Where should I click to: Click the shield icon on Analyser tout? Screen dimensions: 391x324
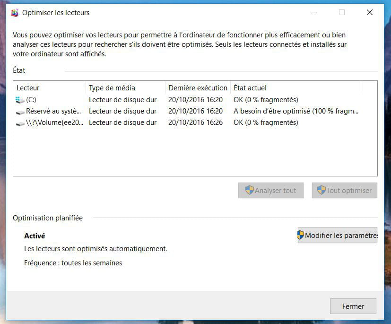click(249, 190)
